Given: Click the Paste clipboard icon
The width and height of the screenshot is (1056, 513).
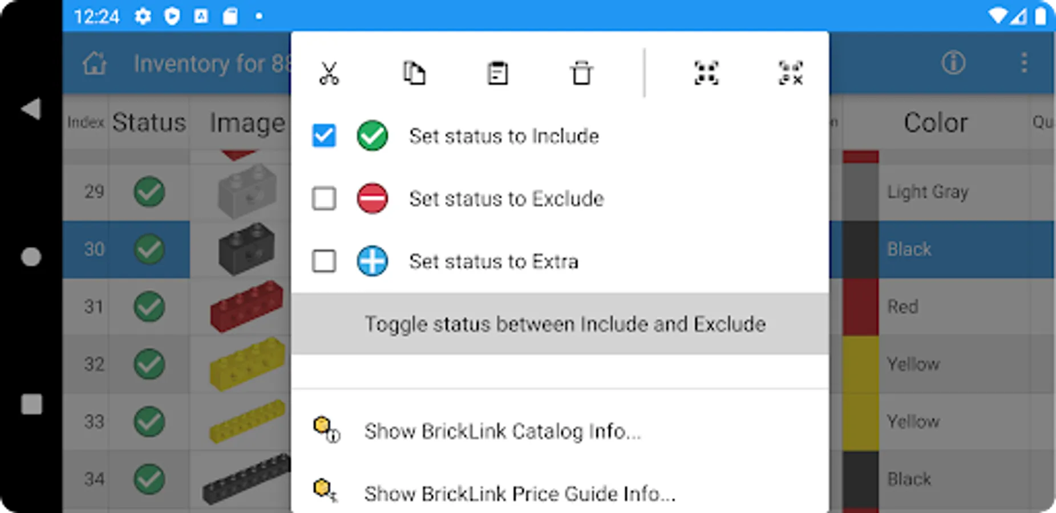Looking at the screenshot, I should (x=497, y=74).
